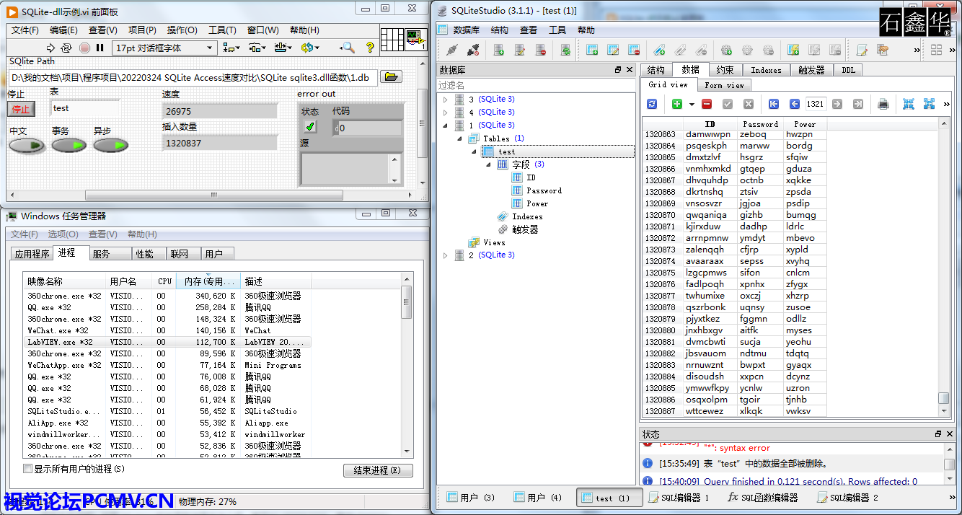Switch to the 结构 tab

656,70
